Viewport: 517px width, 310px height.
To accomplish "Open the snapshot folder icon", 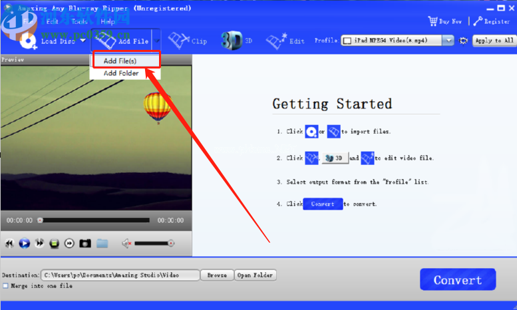I will pyautogui.click(x=102, y=243).
